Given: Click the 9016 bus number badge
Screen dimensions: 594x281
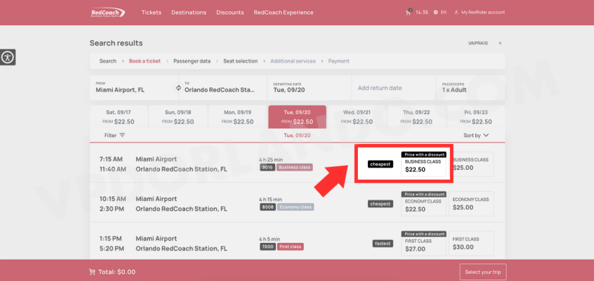Looking at the screenshot, I should pyautogui.click(x=267, y=168).
